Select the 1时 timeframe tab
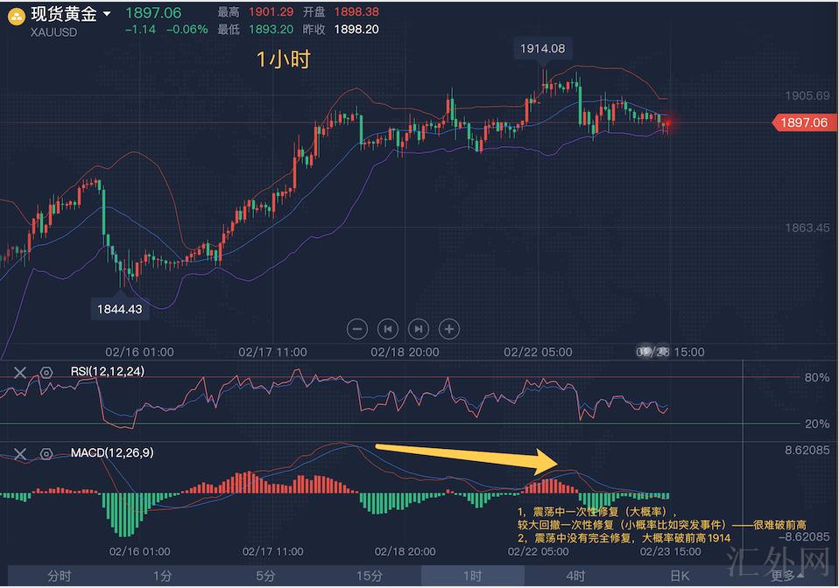Screen dimensions: 839x588 point(472,576)
